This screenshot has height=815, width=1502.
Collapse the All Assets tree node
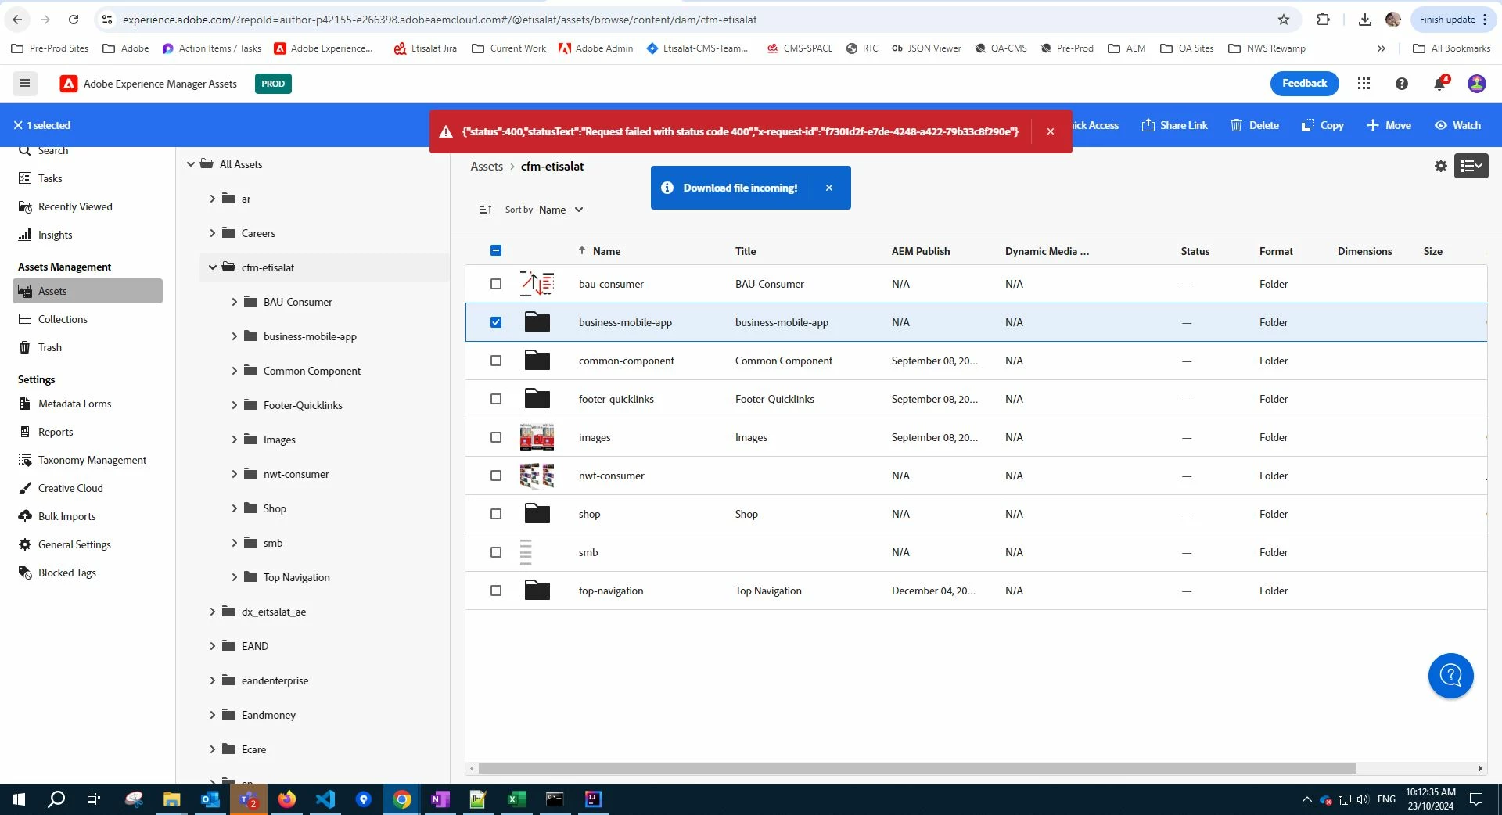190,164
